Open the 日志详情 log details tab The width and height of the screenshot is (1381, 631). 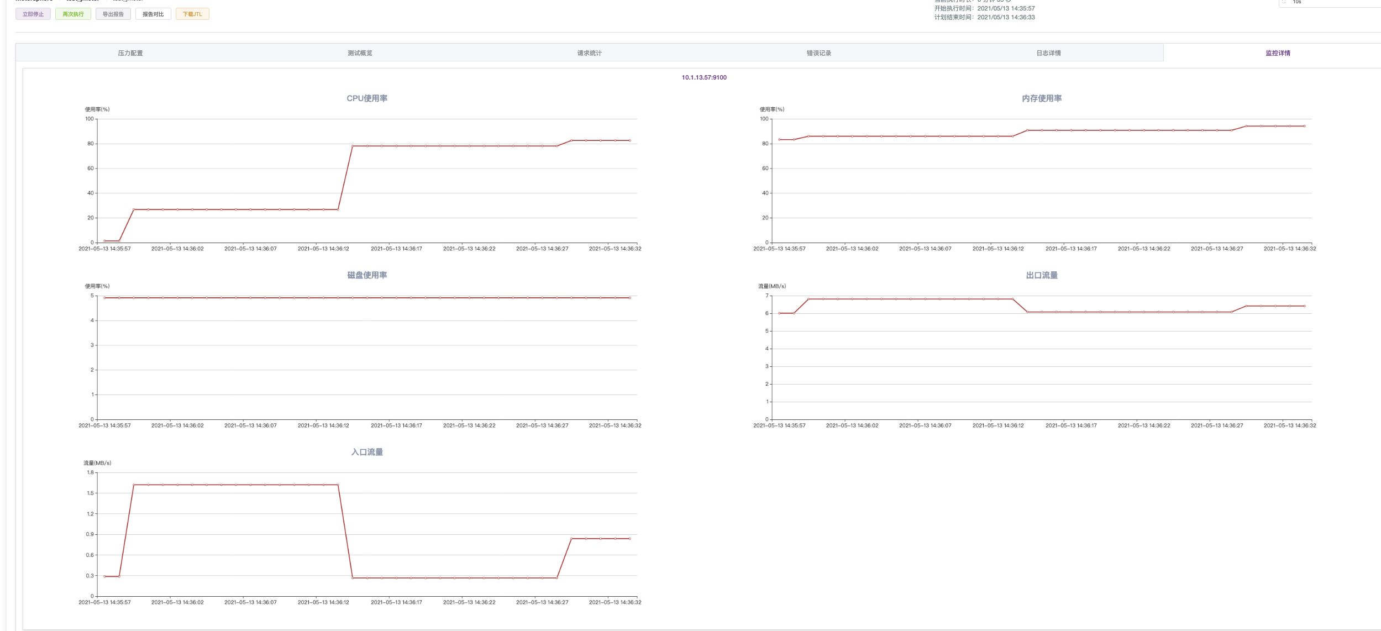(1048, 53)
